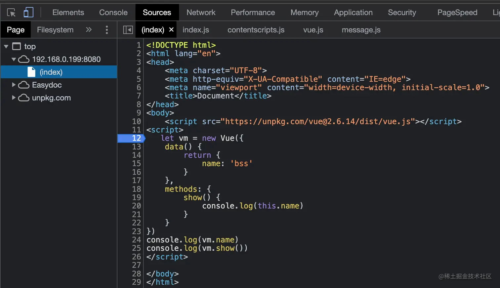Switch to the Filesystem navigator tab

click(55, 30)
